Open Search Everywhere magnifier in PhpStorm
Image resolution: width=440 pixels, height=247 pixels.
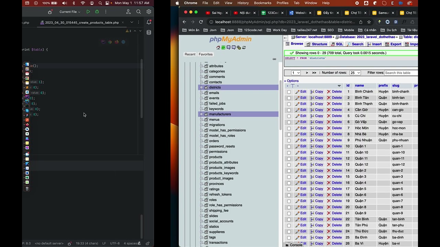[139, 12]
